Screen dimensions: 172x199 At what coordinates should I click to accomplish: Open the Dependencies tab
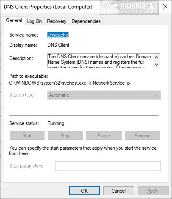[x=86, y=21]
